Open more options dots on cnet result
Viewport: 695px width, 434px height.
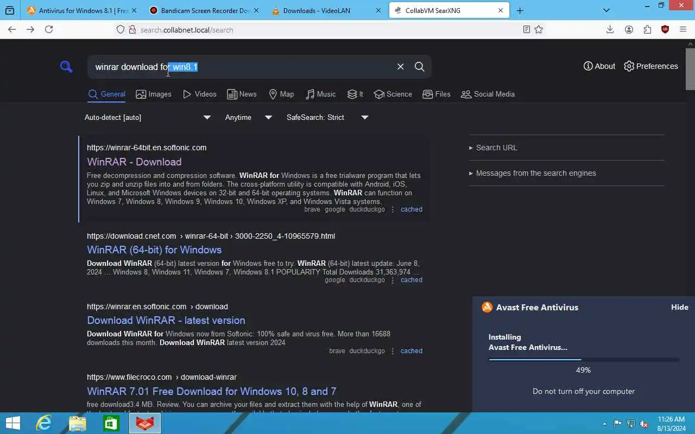click(393, 280)
